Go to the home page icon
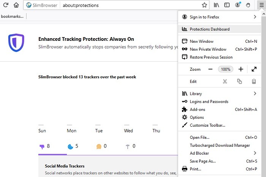The width and height of the screenshot is (266, 177). [x=16, y=5]
